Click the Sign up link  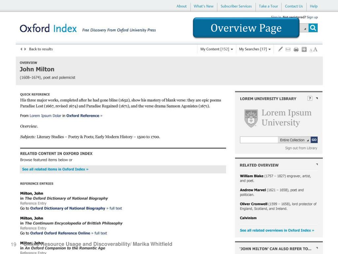[312, 17]
